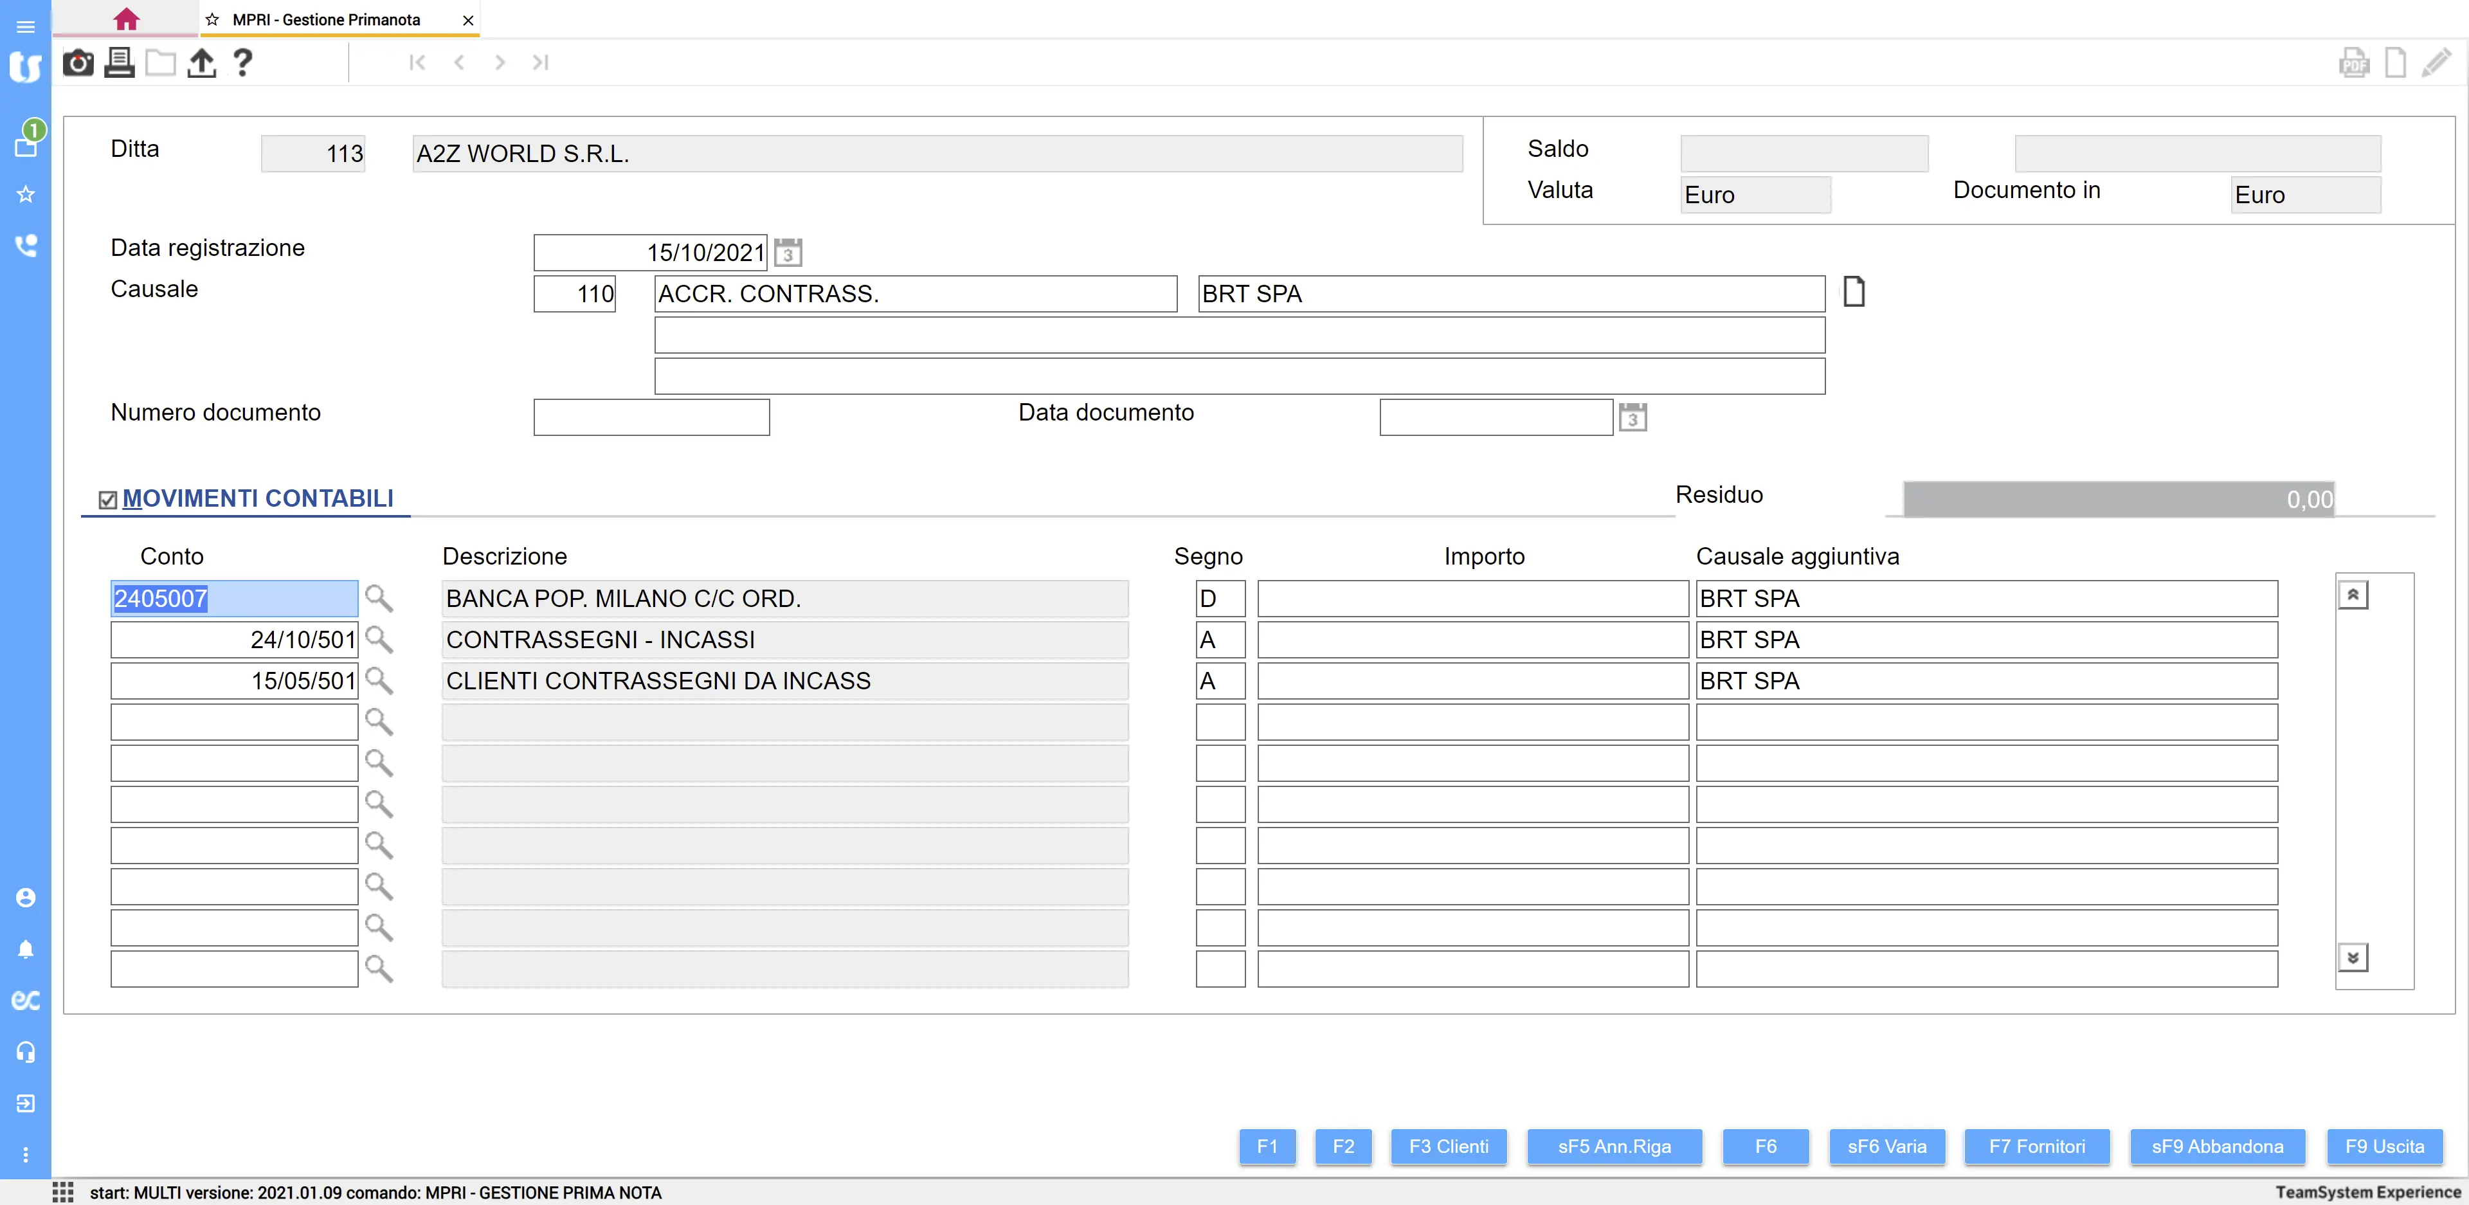
Task: Open calendar picker for Data documento
Action: [x=1632, y=418]
